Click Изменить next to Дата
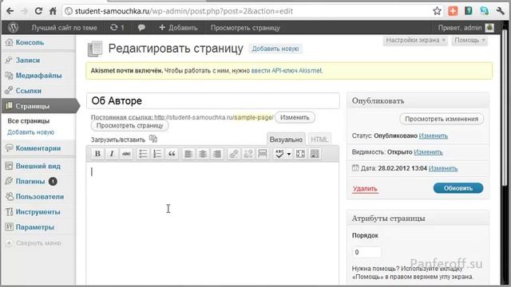The height and width of the screenshot is (287, 511). click(x=443, y=168)
